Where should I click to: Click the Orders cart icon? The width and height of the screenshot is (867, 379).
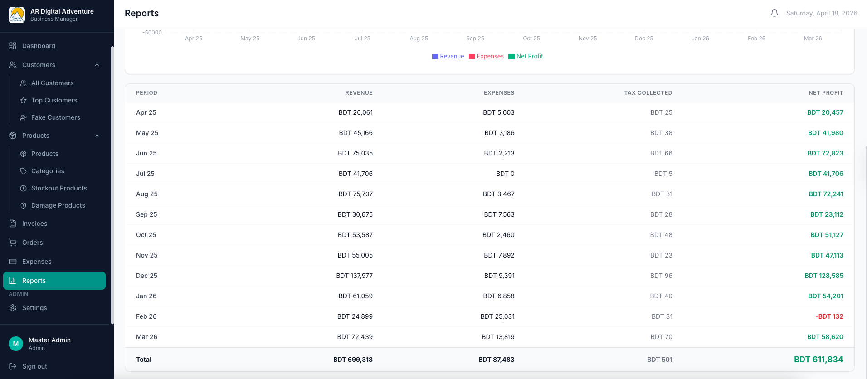(13, 243)
